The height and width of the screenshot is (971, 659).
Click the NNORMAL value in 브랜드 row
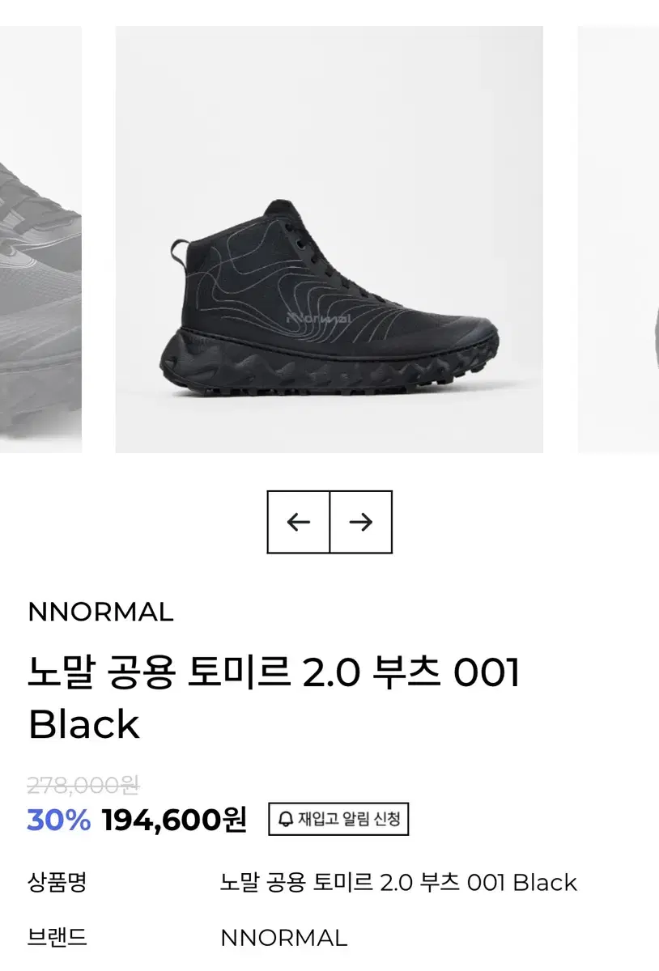pos(283,938)
